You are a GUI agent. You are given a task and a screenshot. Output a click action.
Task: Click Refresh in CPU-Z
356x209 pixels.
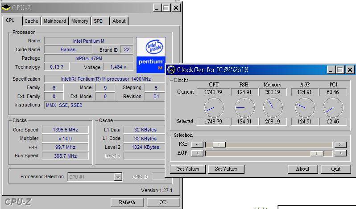tap(127, 202)
